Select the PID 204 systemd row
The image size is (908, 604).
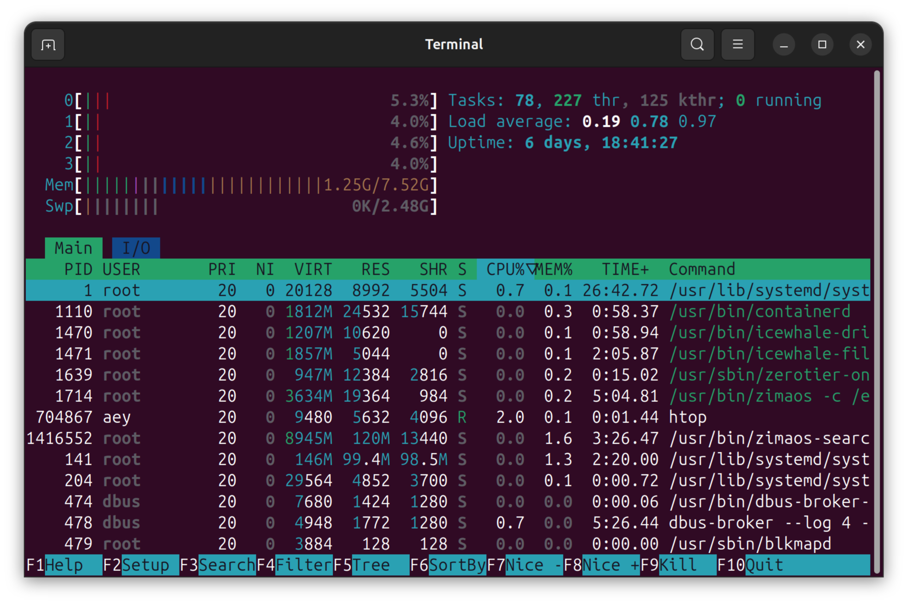pyautogui.click(x=448, y=481)
